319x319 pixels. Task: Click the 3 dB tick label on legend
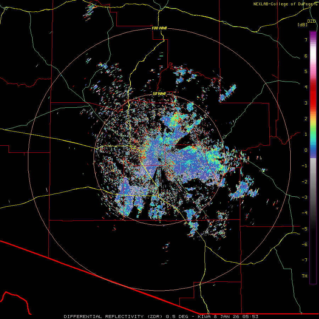pos(306,103)
